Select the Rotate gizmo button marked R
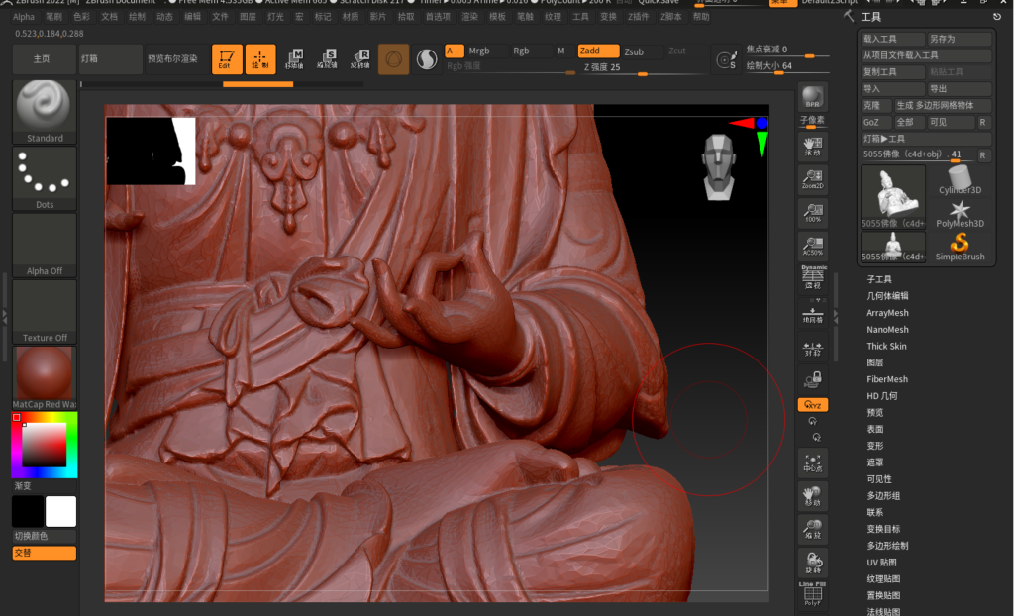The image size is (1014, 616). (x=360, y=58)
